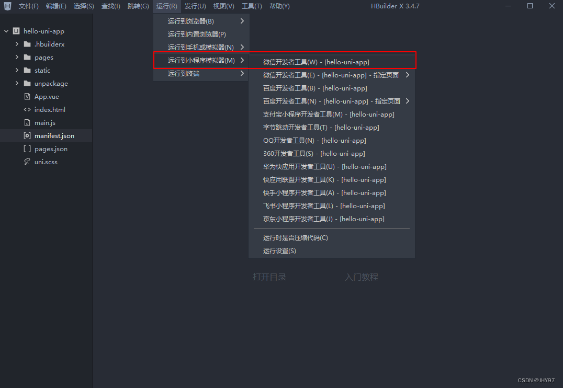Click the pages folder icon
Screen dimensions: 563x388
[27, 57]
